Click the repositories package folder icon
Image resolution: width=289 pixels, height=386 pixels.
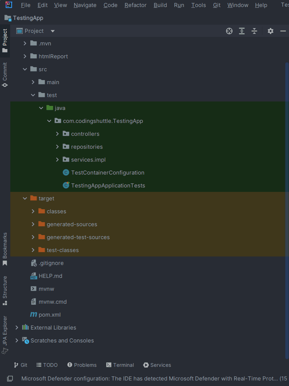point(66,147)
